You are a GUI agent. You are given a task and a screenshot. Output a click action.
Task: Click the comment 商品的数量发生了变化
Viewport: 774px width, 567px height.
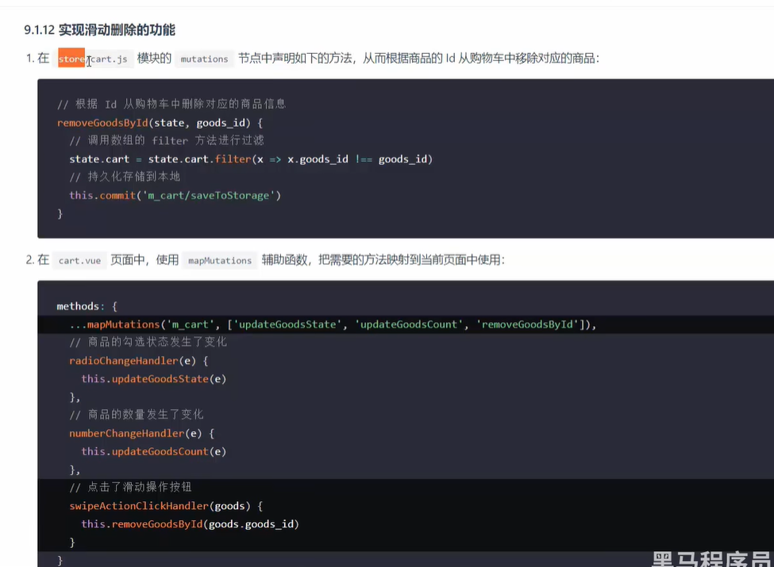[x=137, y=415]
